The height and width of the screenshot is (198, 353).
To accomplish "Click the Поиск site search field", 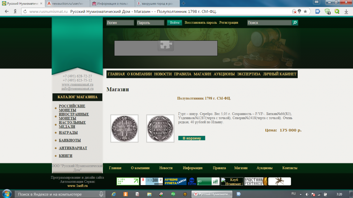I will pos(269,23).
